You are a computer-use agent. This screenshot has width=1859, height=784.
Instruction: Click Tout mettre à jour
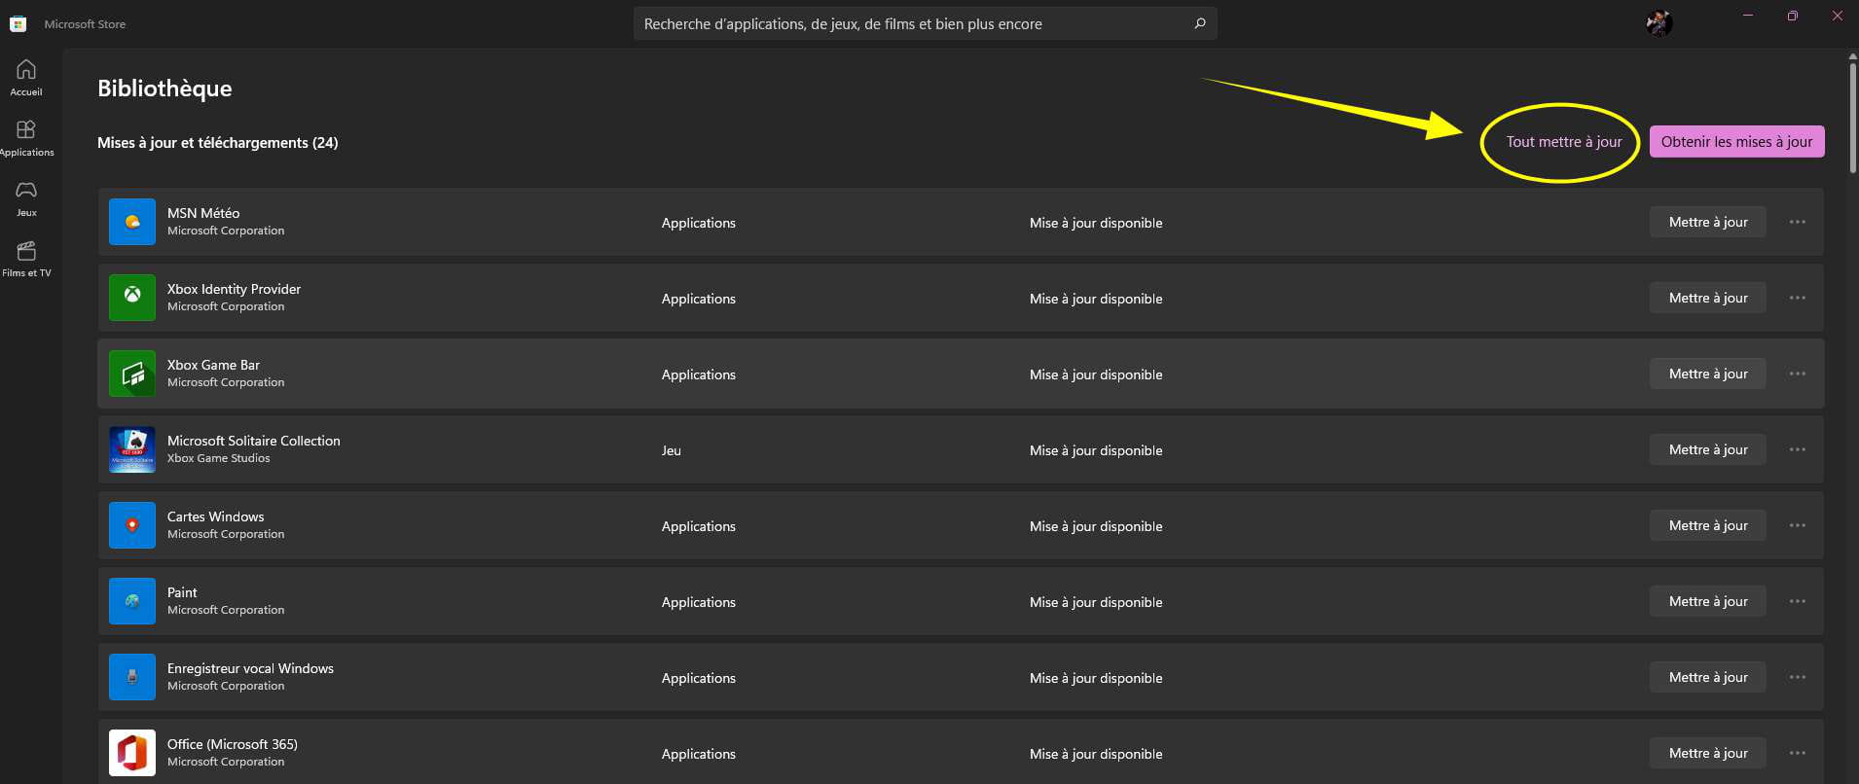(1564, 142)
